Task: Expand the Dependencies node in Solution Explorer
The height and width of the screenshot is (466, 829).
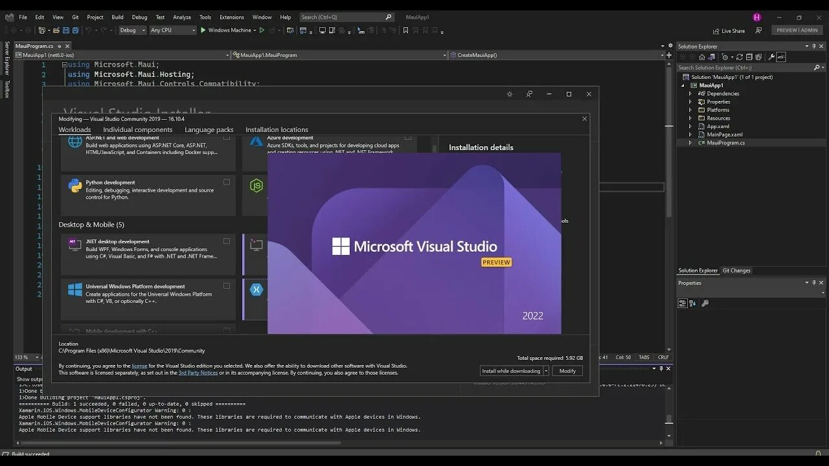Action: coord(690,94)
